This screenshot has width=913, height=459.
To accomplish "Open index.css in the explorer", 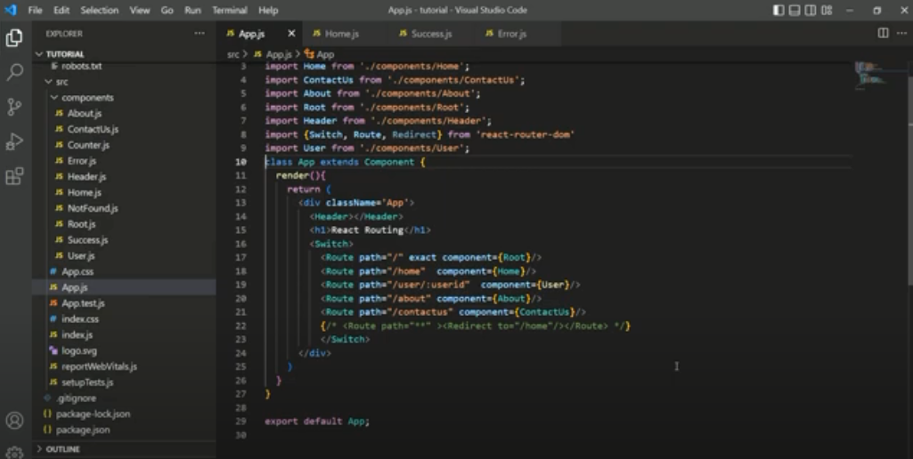I will click(80, 318).
